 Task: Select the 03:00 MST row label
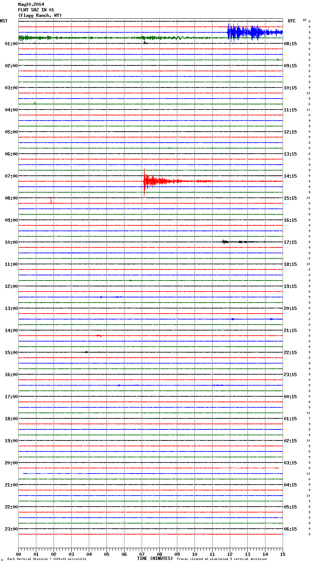[x=11, y=88]
